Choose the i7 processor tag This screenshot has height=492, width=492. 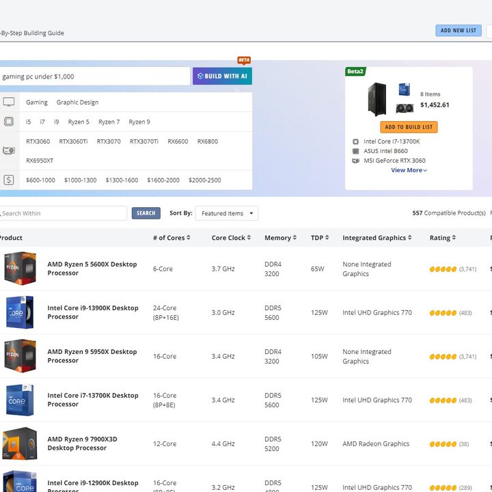(x=42, y=122)
